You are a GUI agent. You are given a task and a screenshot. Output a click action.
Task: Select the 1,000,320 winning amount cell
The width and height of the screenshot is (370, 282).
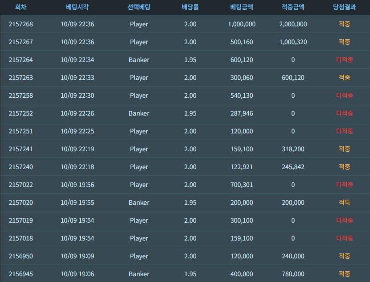[293, 42]
